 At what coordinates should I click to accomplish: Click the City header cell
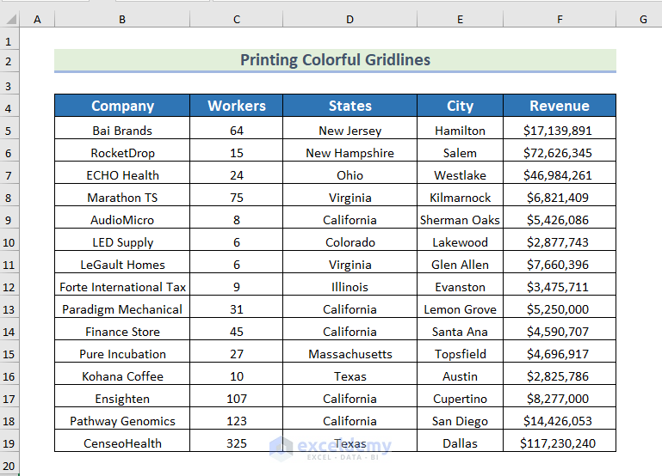tap(461, 106)
